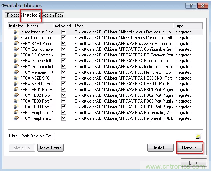Toggle FPGA 32-Bit Processors activated checkbox
Viewport: 212px width, 172px height.
click(63, 43)
